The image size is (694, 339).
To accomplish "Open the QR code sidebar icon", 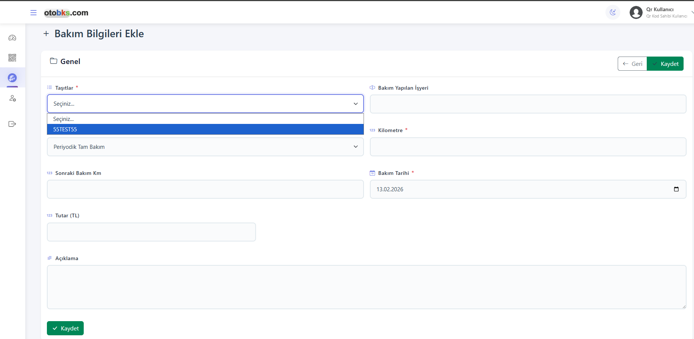I will point(12,58).
